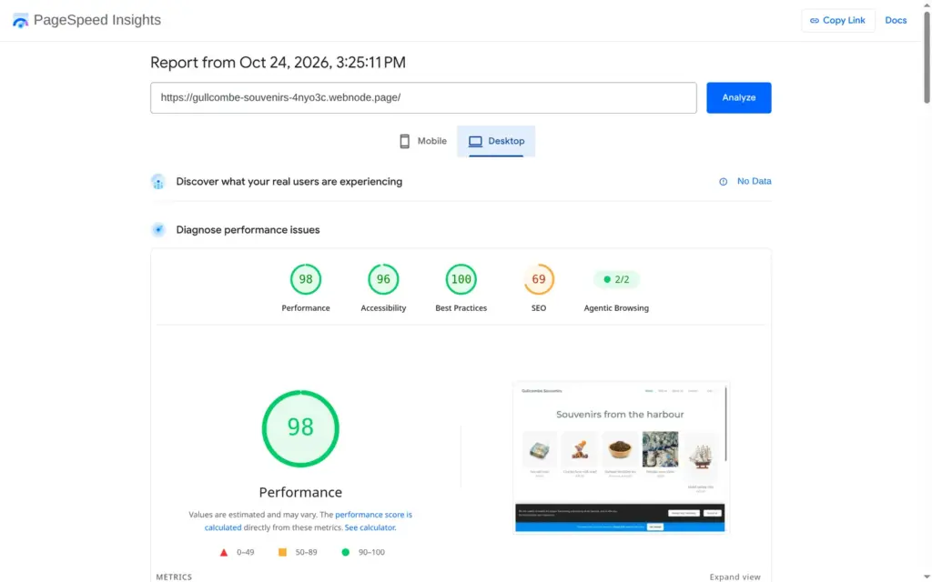Screen dimensions: 932x582
Task: Click the page screenshot thumbnail
Action: click(621, 458)
